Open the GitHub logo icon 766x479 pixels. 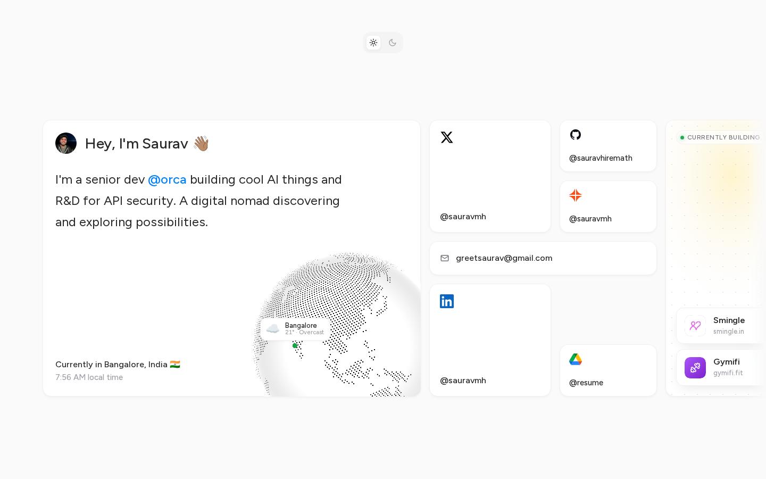576,135
